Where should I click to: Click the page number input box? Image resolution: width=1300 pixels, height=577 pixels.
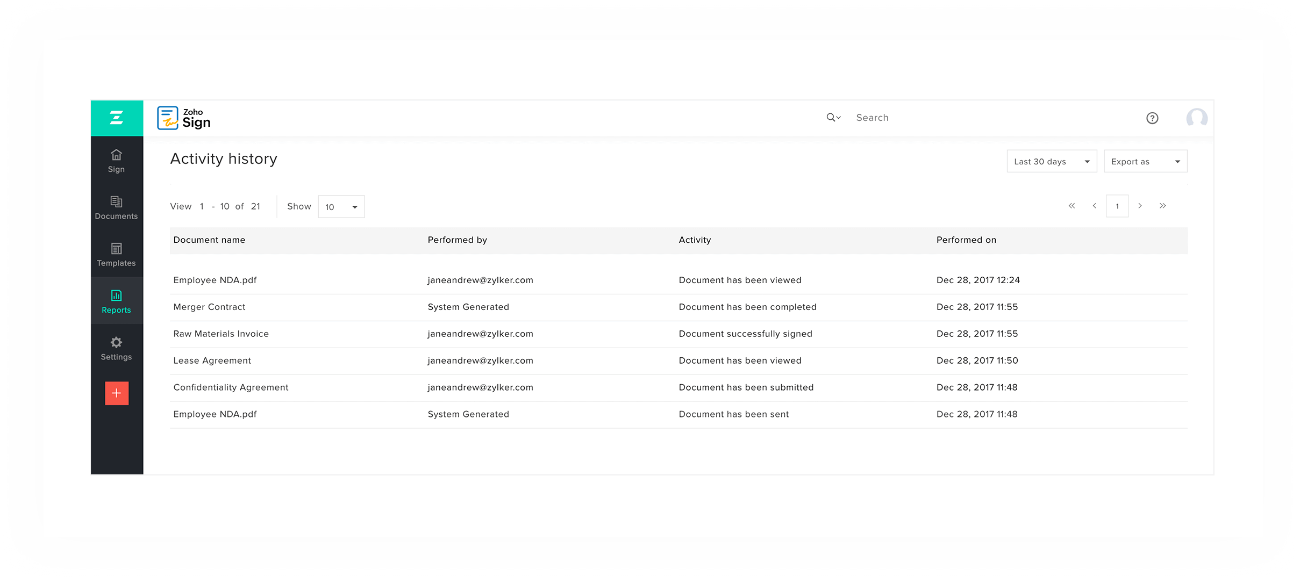(1117, 206)
